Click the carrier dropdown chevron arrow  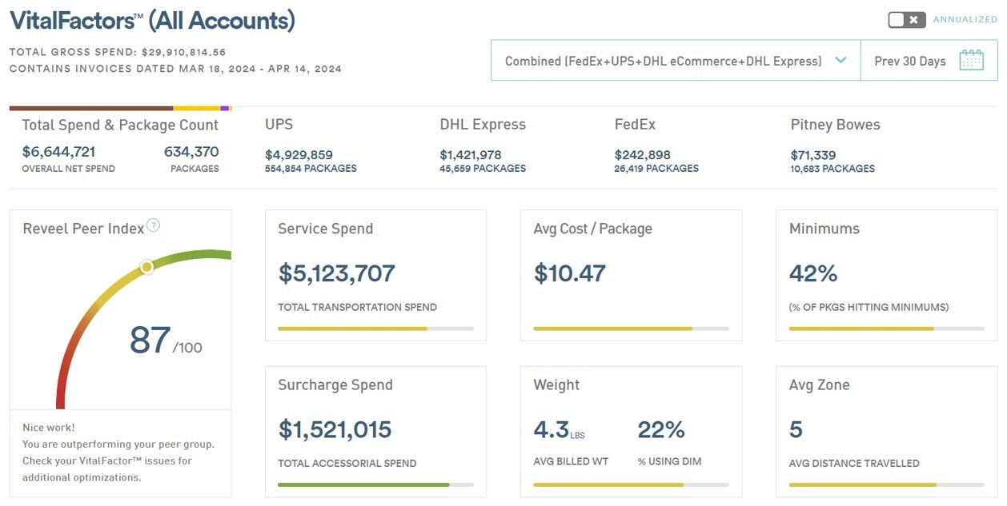point(841,61)
